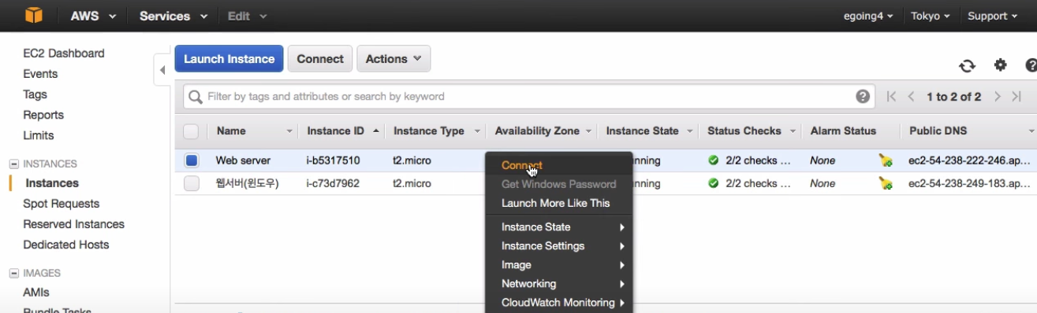Open filter help icon in search bar

863,97
